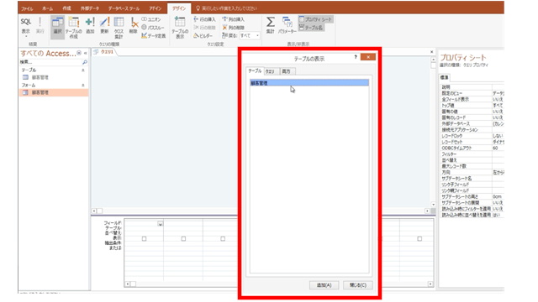538x302 pixels.
Task: Select the Update (更新) query icon
Action: [104, 26]
